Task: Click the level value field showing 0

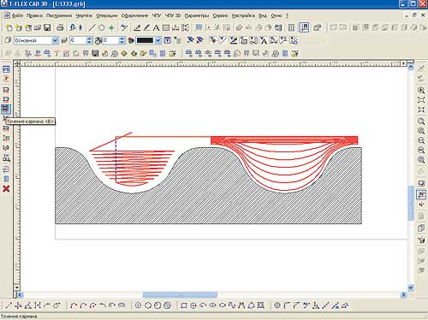Action: pyautogui.click(x=78, y=40)
